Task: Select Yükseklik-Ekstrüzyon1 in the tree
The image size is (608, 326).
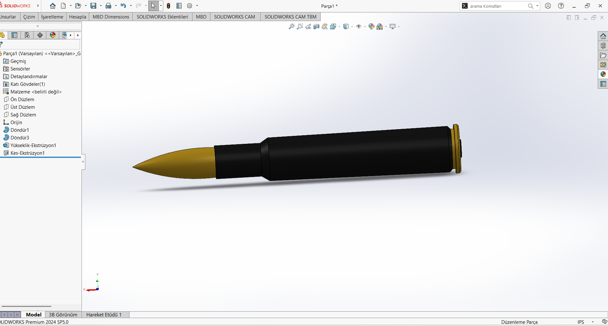Action: (x=33, y=145)
